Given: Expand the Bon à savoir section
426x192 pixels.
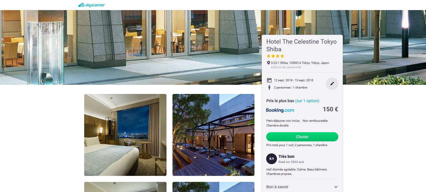Looking at the screenshot, I should click(302, 187).
